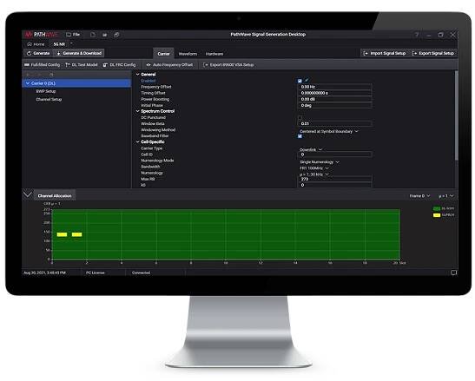Click the first yellow SS/PBCH block in chart

pos(62,234)
